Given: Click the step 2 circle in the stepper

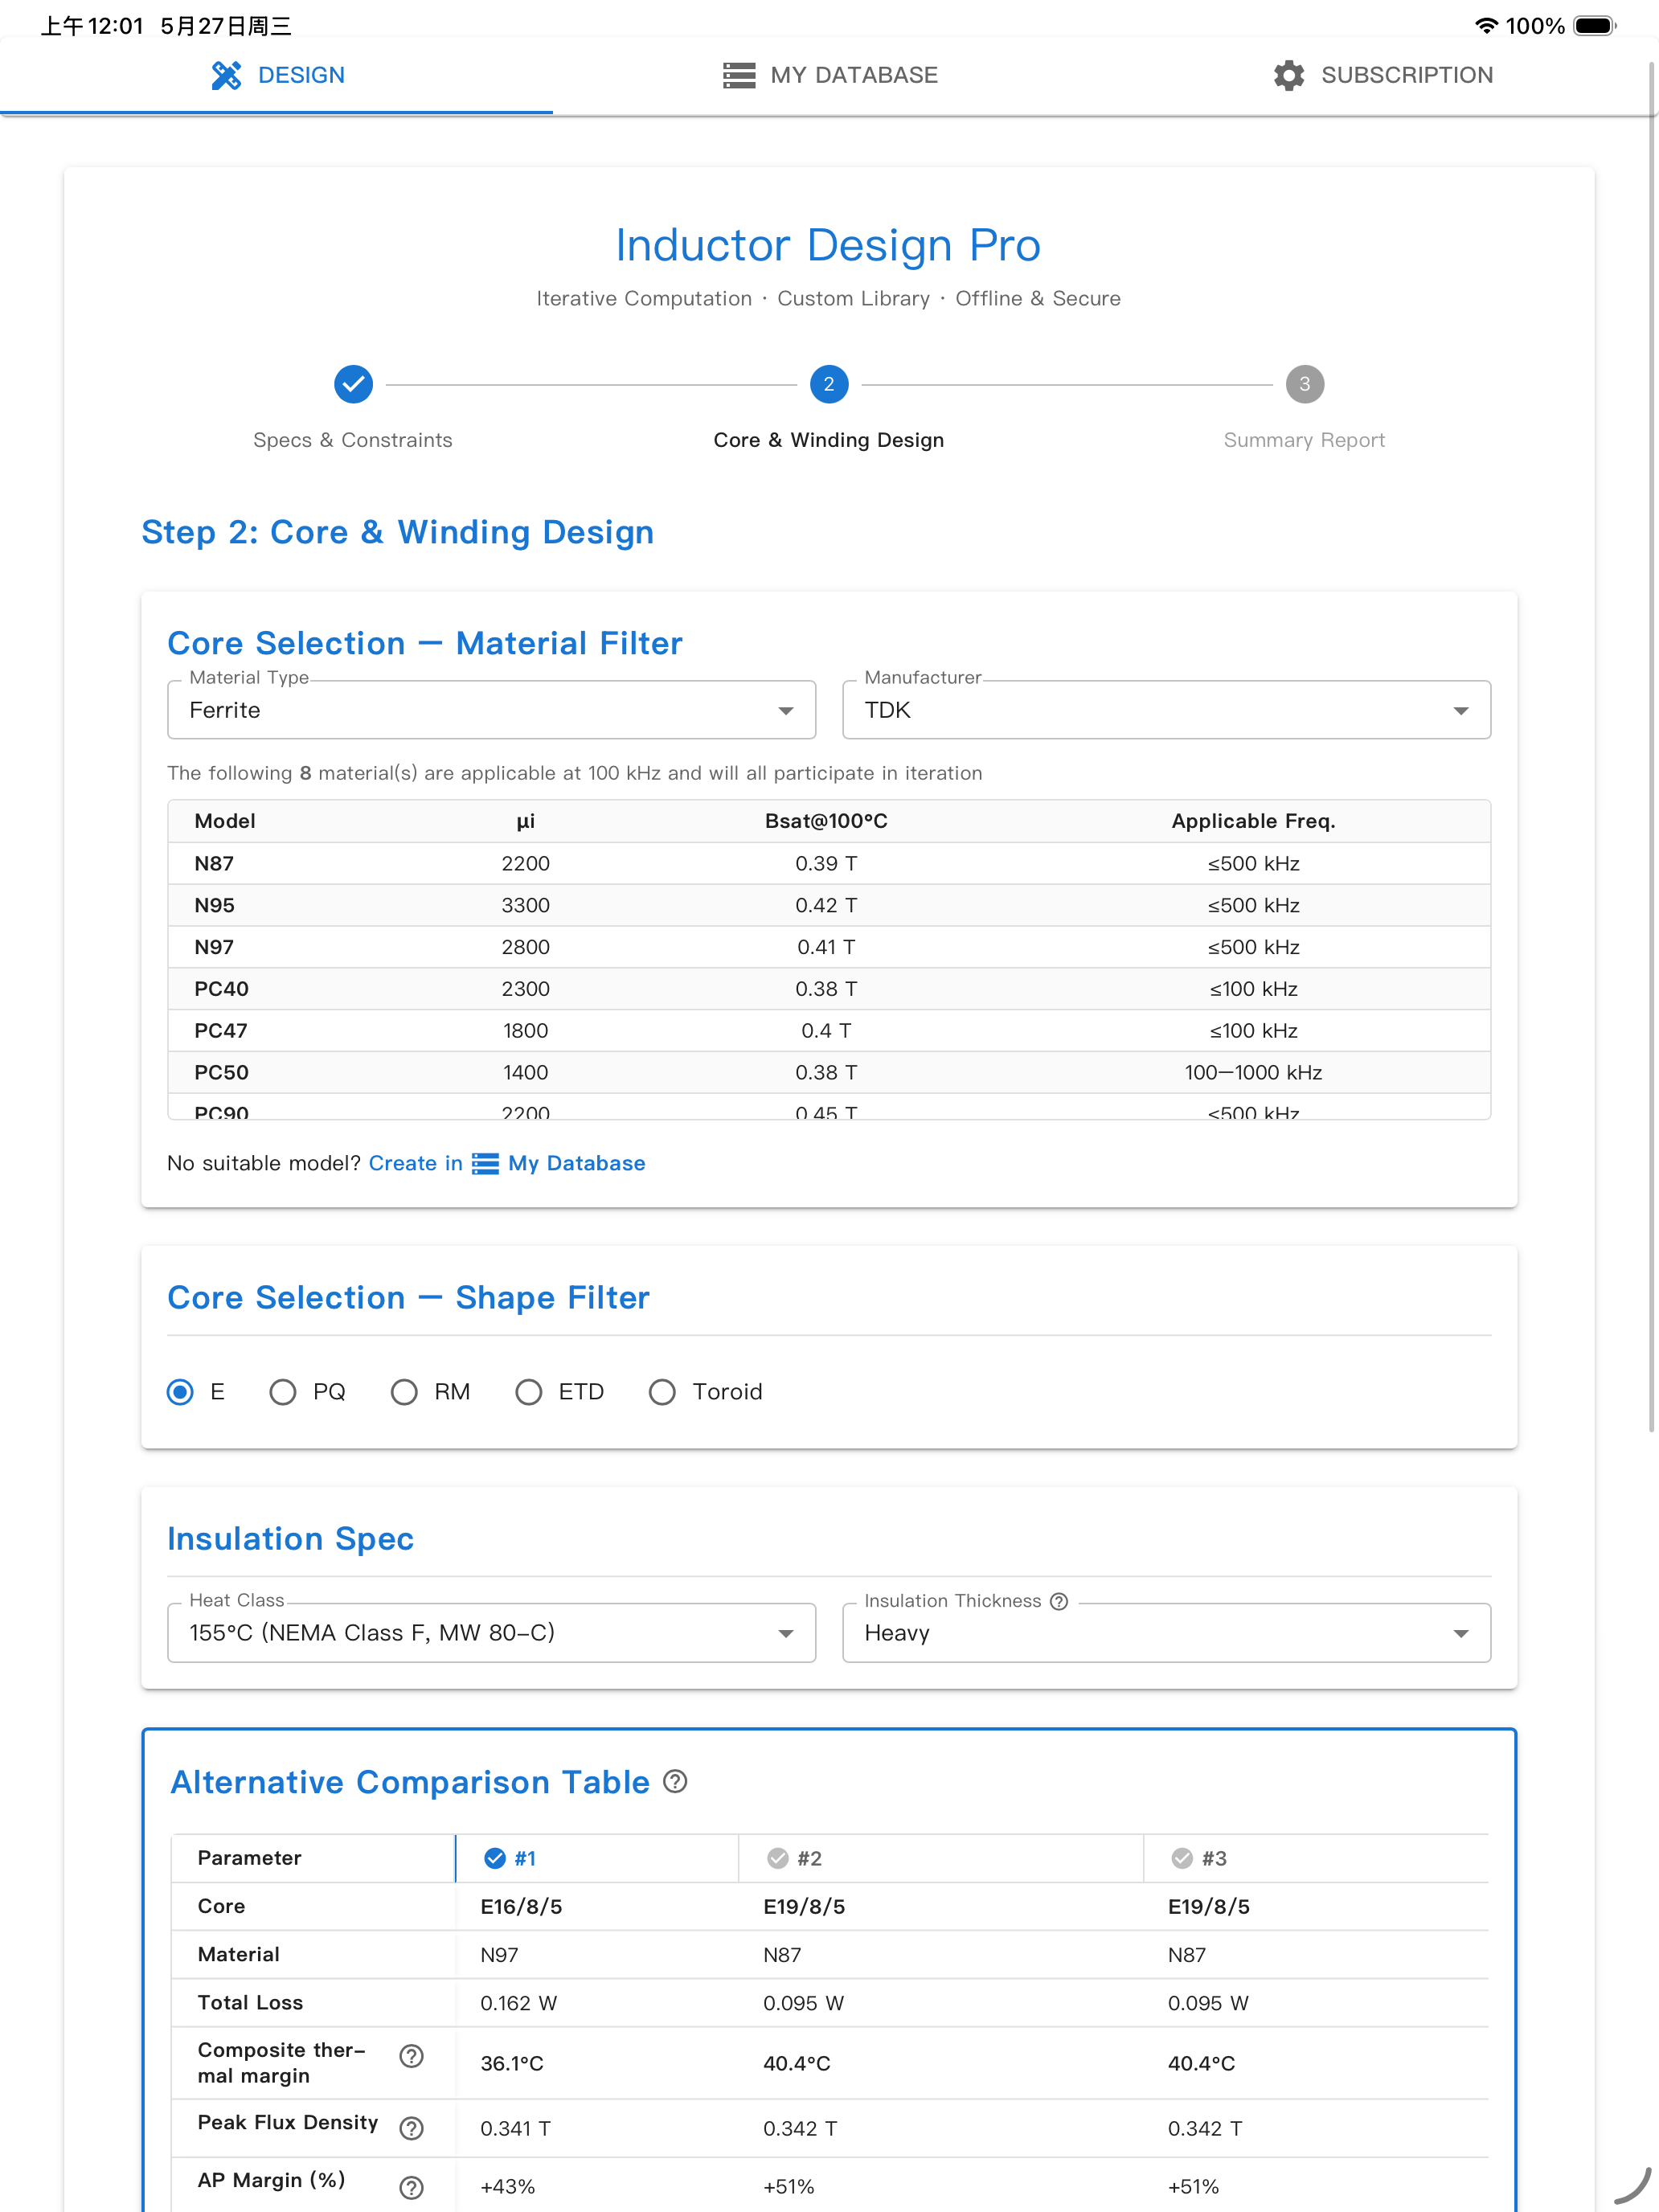Looking at the screenshot, I should pos(829,384).
